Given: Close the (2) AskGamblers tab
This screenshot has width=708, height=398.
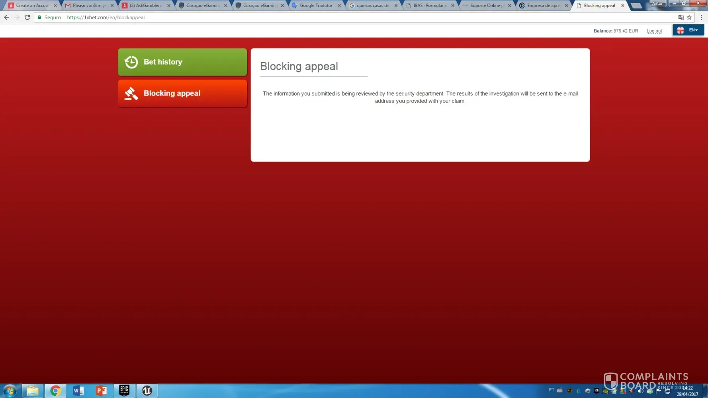Looking at the screenshot, I should (x=169, y=6).
